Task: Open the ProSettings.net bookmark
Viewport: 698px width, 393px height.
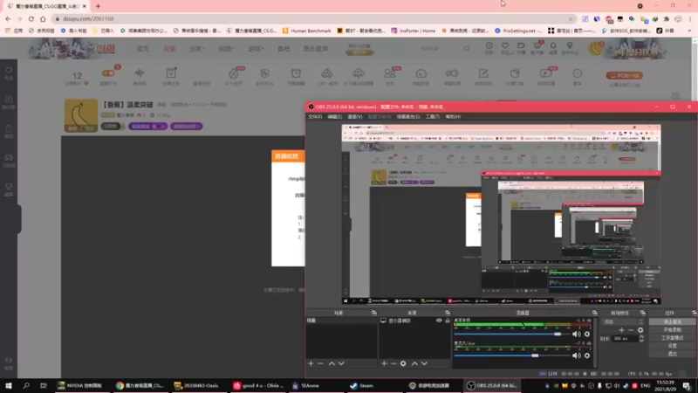Action: coord(518,31)
